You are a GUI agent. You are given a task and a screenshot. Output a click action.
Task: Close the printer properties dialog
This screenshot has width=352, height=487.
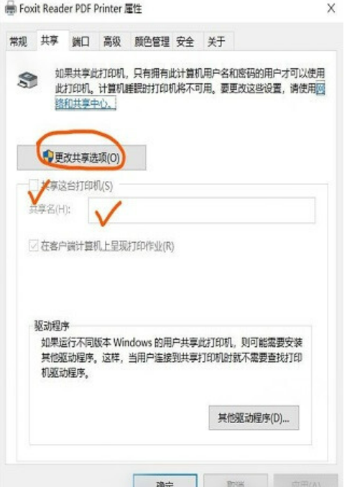coord(331,9)
